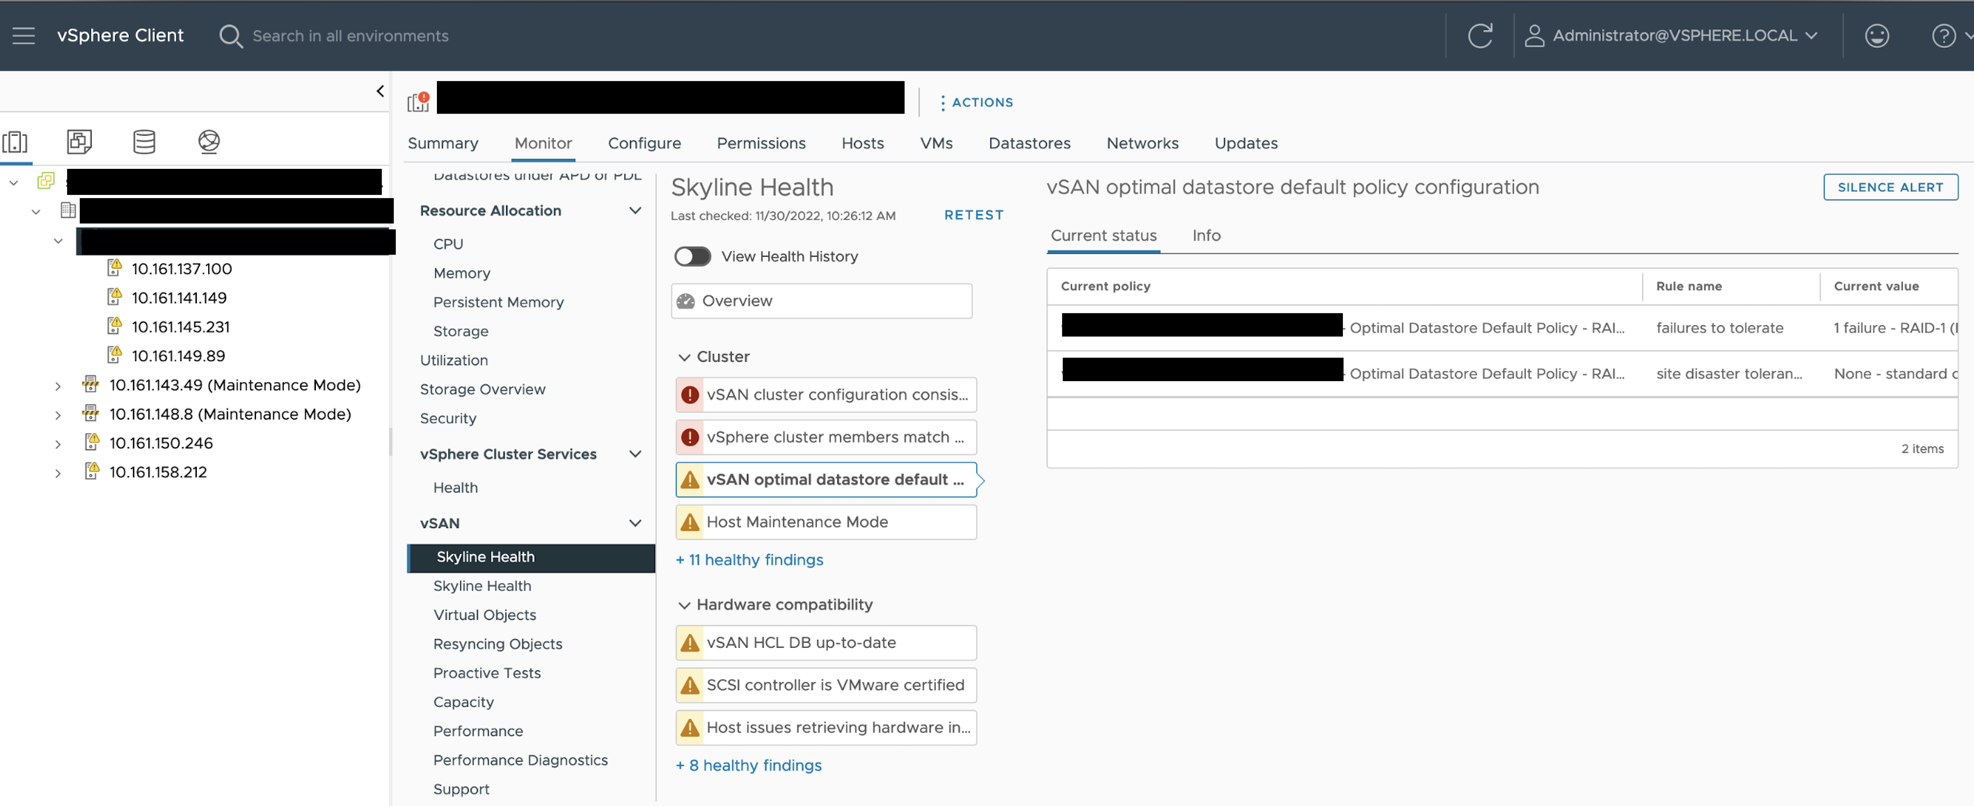Expand host 10.161.143.49 tree node
The width and height of the screenshot is (1974, 806).
[59, 386]
